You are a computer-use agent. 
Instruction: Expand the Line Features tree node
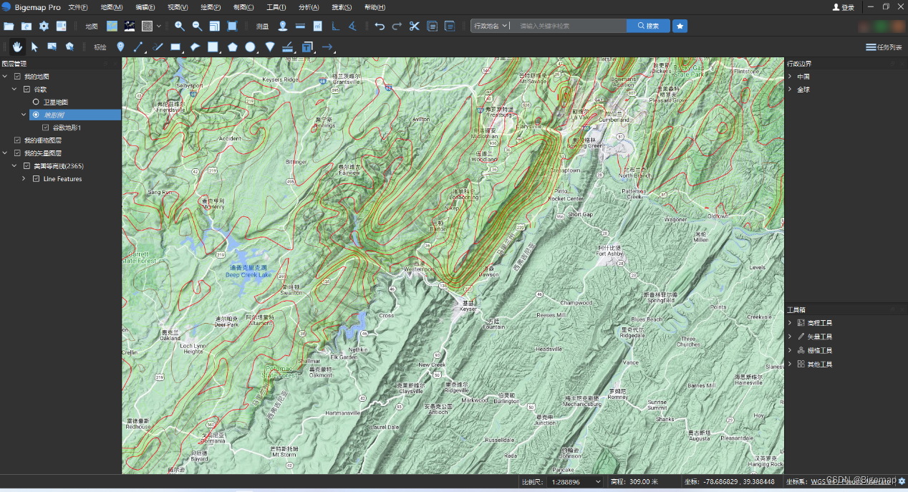24,179
